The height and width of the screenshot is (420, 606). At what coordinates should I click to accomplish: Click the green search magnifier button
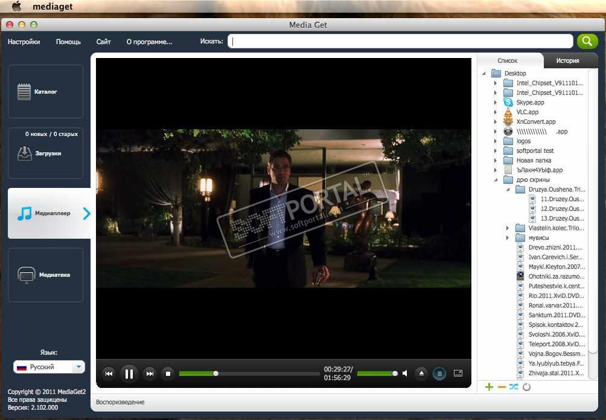(587, 41)
